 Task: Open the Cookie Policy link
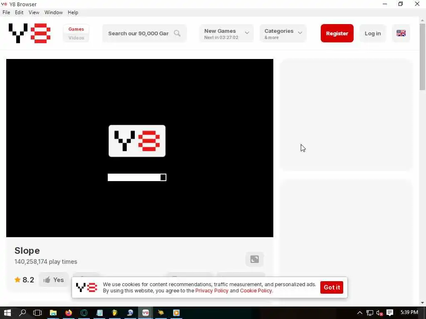coord(256,290)
